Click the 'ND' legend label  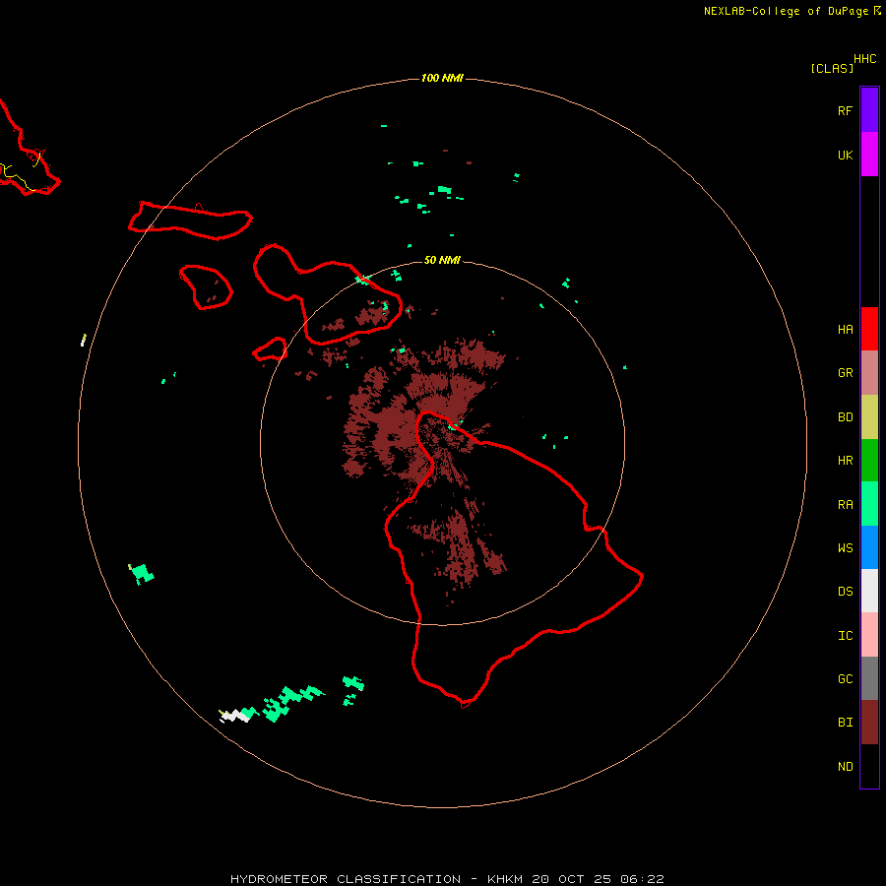[x=845, y=767]
